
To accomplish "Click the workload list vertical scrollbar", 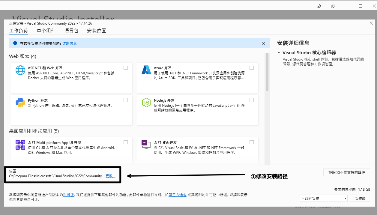I will tap(267, 72).
